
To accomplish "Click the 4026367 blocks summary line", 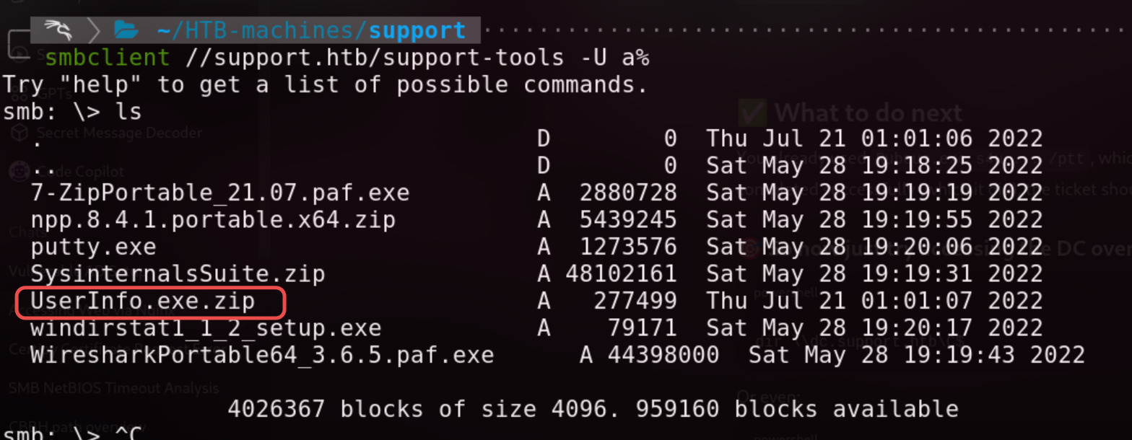I will point(593,410).
